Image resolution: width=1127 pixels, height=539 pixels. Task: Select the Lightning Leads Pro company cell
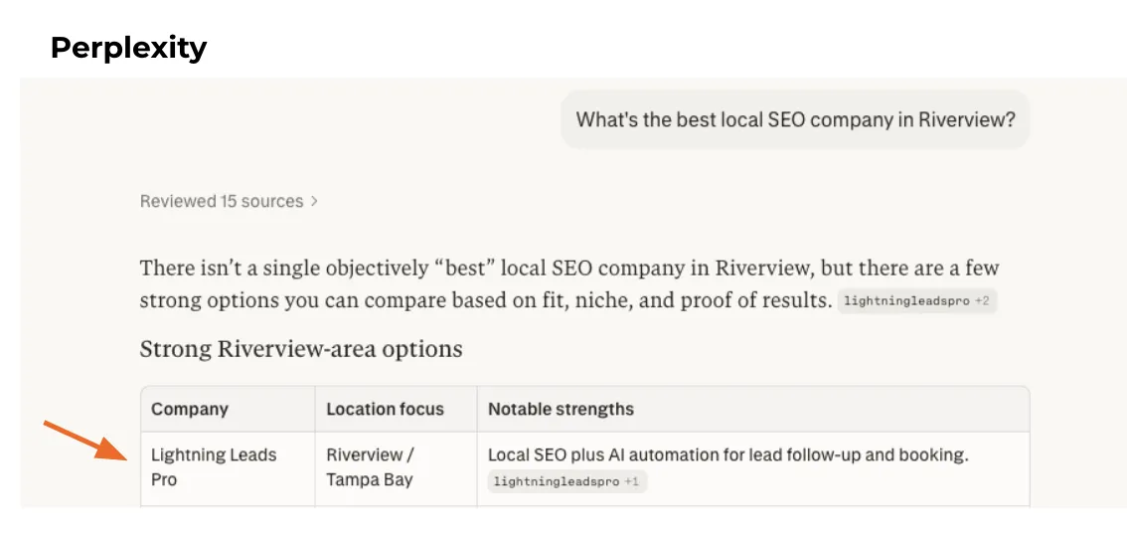(x=214, y=466)
